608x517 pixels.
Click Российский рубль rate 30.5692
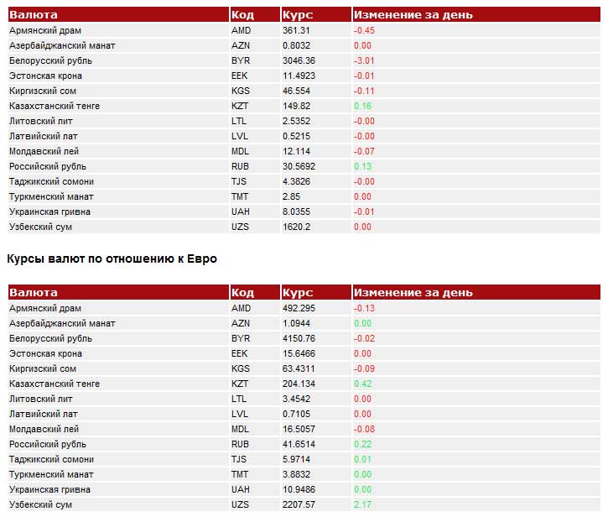pos(299,166)
